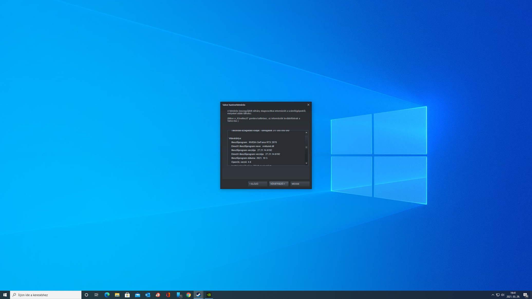Click the Show desktop strip

pyautogui.click(x=531, y=295)
